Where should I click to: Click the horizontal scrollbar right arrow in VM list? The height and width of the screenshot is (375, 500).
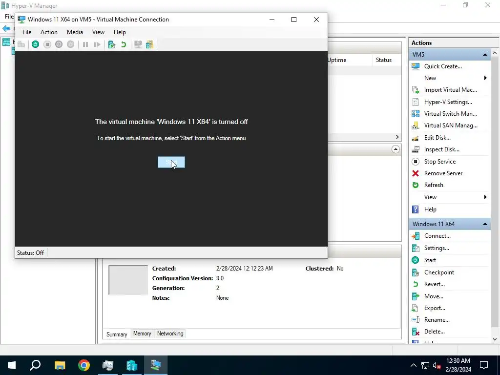coord(397,137)
